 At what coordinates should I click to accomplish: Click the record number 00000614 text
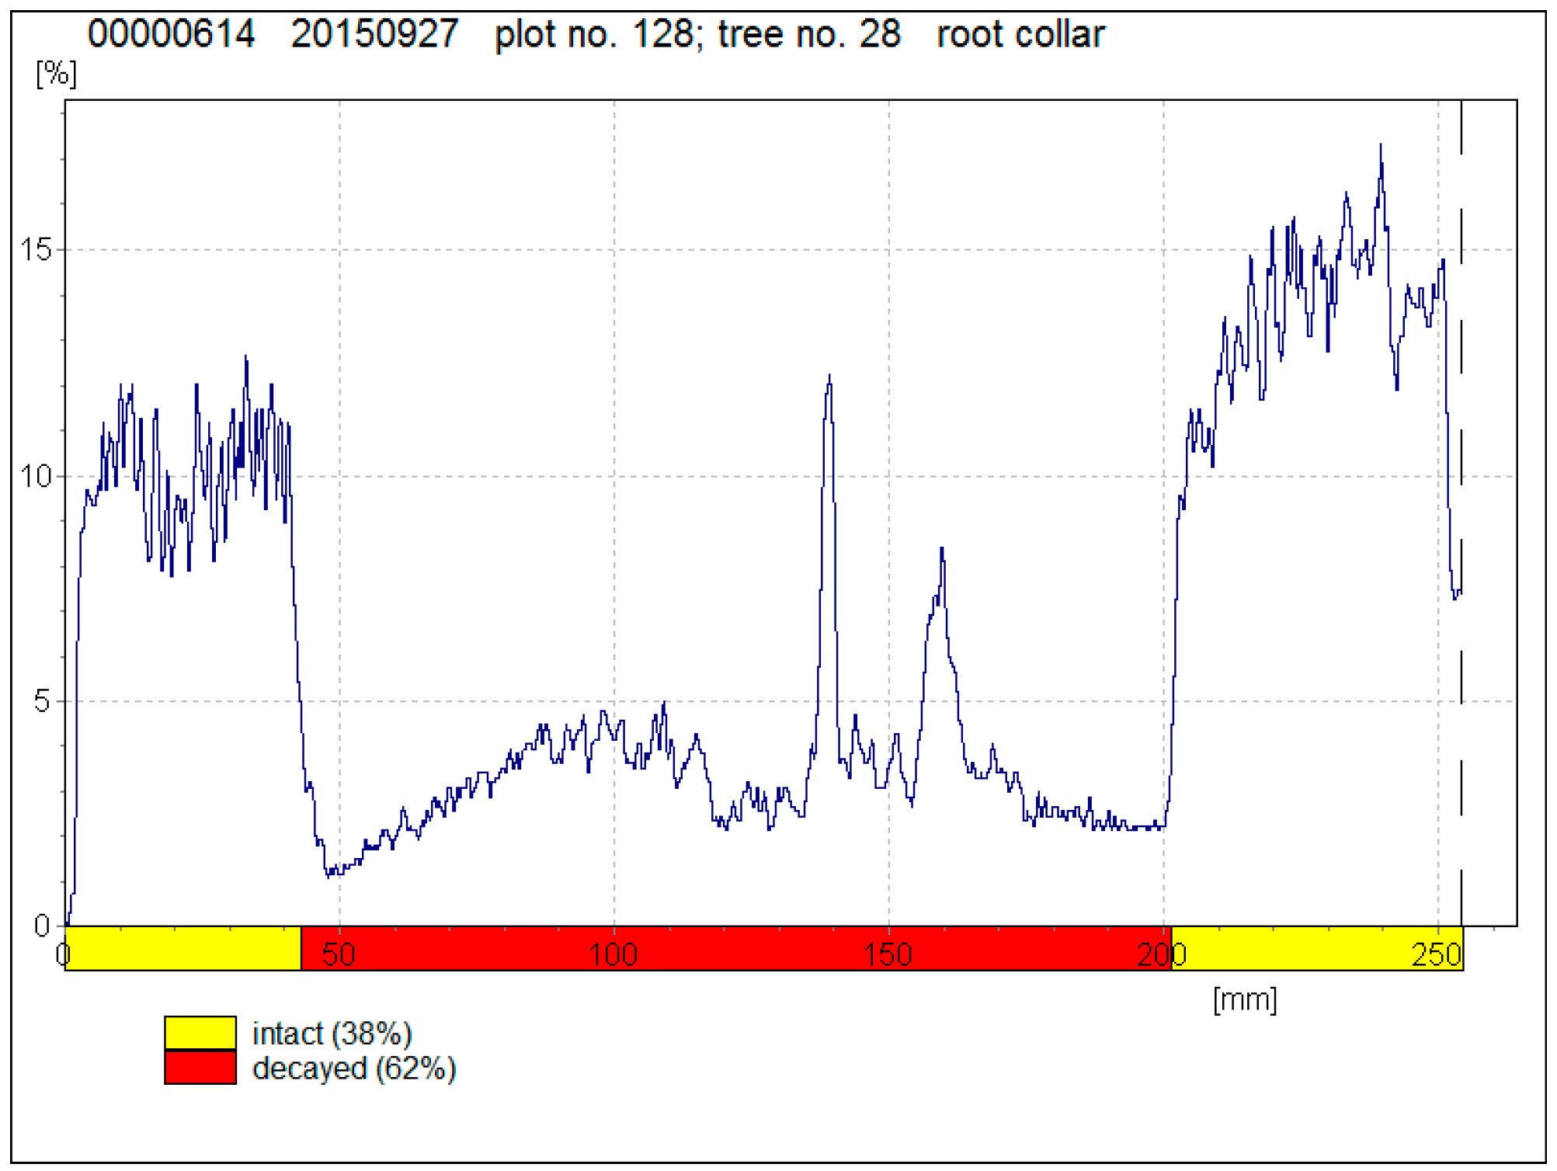pos(171,34)
